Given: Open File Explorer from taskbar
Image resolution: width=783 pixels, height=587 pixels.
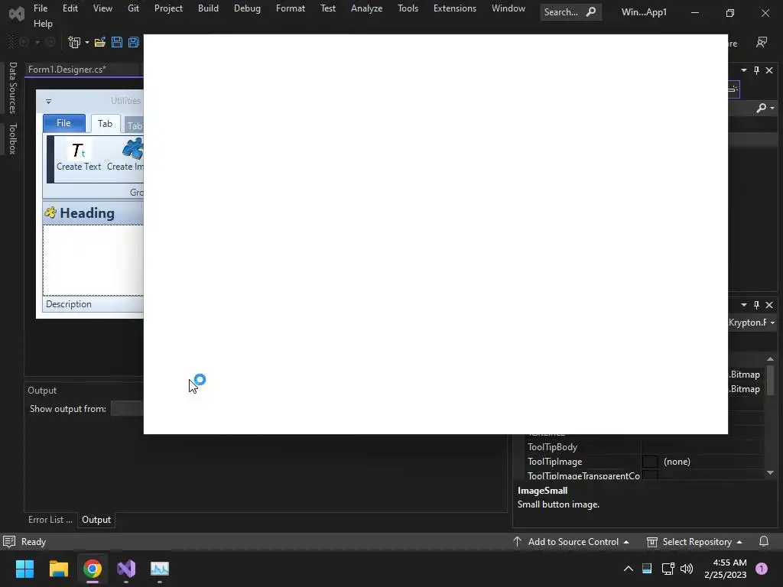Looking at the screenshot, I should click(58, 569).
